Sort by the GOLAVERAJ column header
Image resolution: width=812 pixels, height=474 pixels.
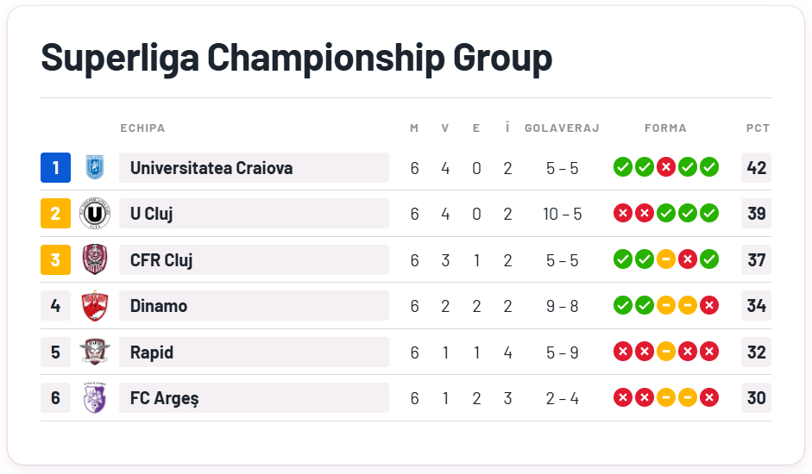562,128
